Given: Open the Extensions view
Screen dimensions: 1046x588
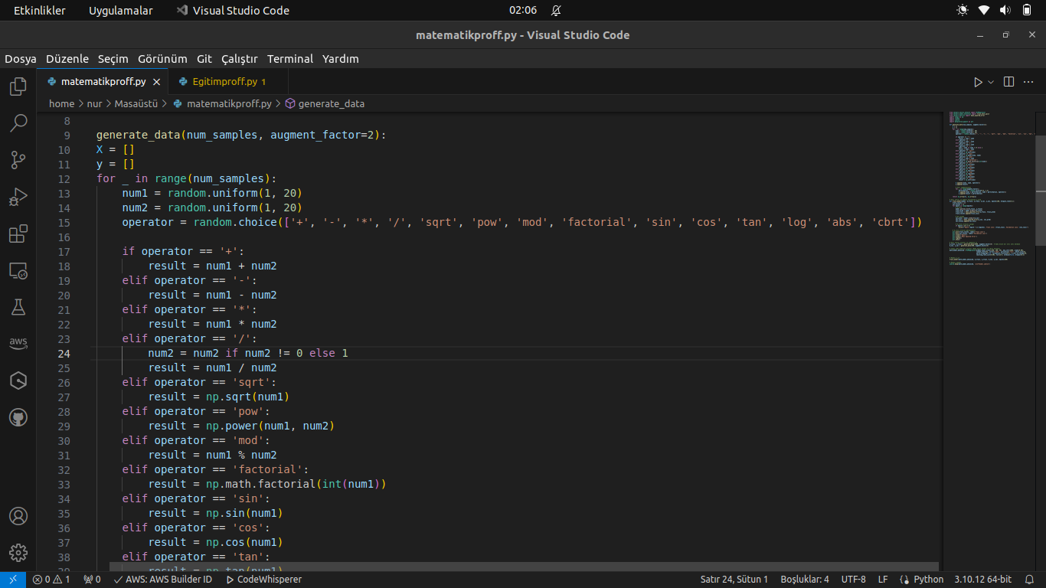Looking at the screenshot, I should pyautogui.click(x=18, y=234).
